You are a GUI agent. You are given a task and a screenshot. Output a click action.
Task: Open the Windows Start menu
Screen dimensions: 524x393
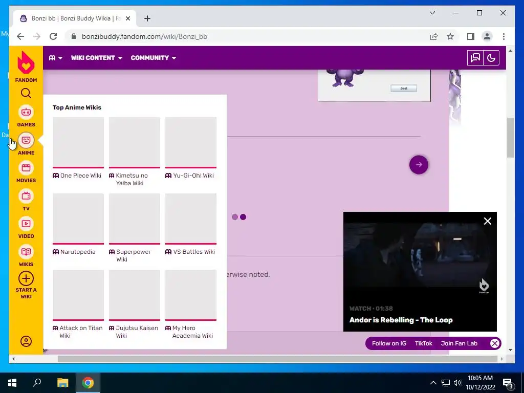(12, 383)
